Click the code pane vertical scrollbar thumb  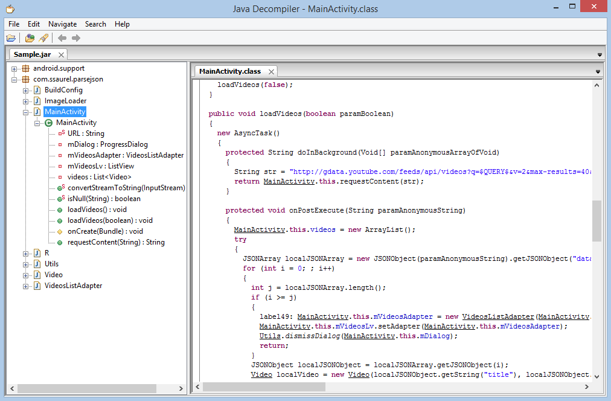597,221
